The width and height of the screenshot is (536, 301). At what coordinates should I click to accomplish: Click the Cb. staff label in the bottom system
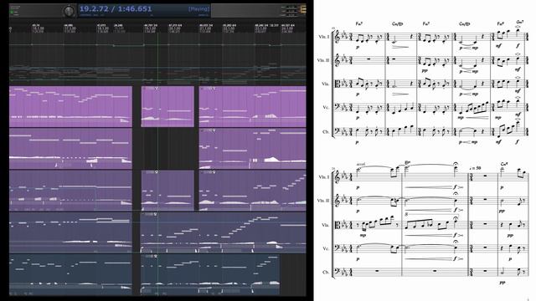(x=326, y=272)
